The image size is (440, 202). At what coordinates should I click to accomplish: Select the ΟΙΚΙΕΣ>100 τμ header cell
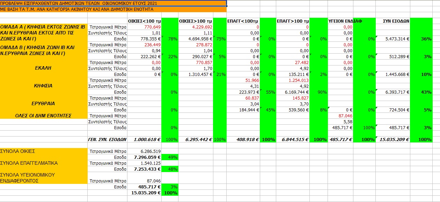tap(196, 21)
